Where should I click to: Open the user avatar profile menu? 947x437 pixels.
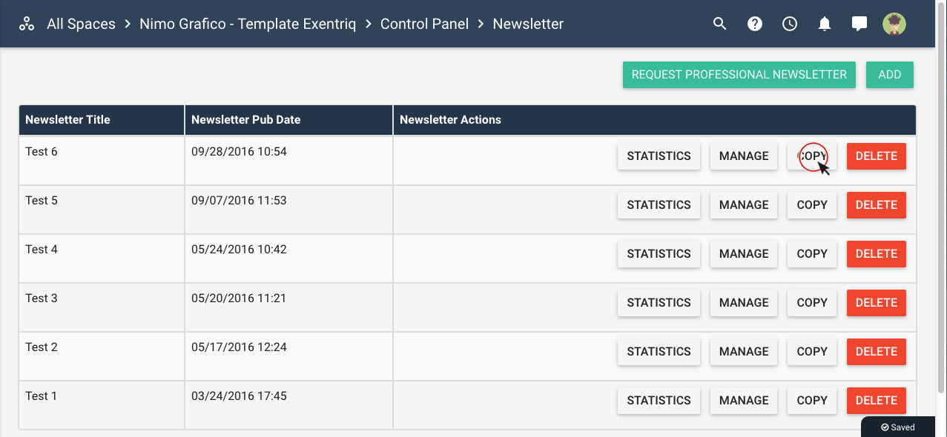pos(894,24)
